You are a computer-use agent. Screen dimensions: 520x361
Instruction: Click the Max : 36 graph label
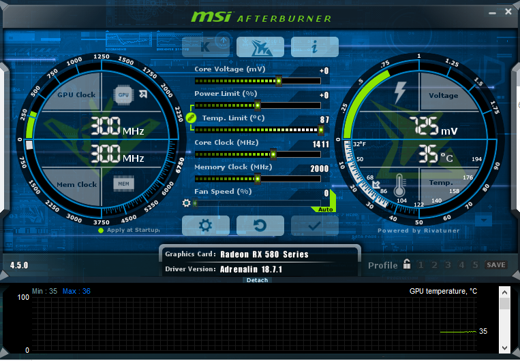[76, 291]
